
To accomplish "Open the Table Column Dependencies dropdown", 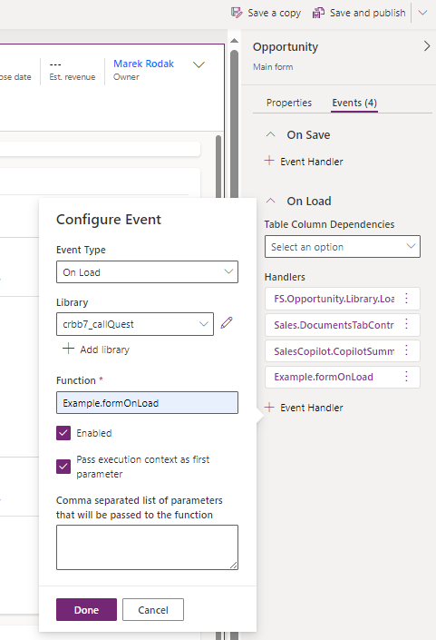I will (x=343, y=247).
